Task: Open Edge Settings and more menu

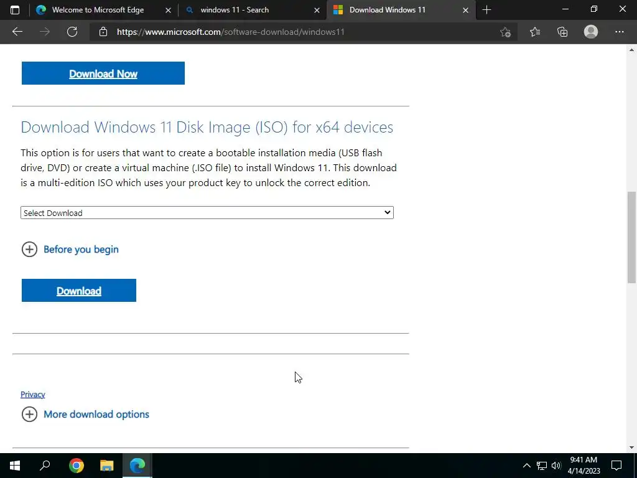Action: point(619,32)
